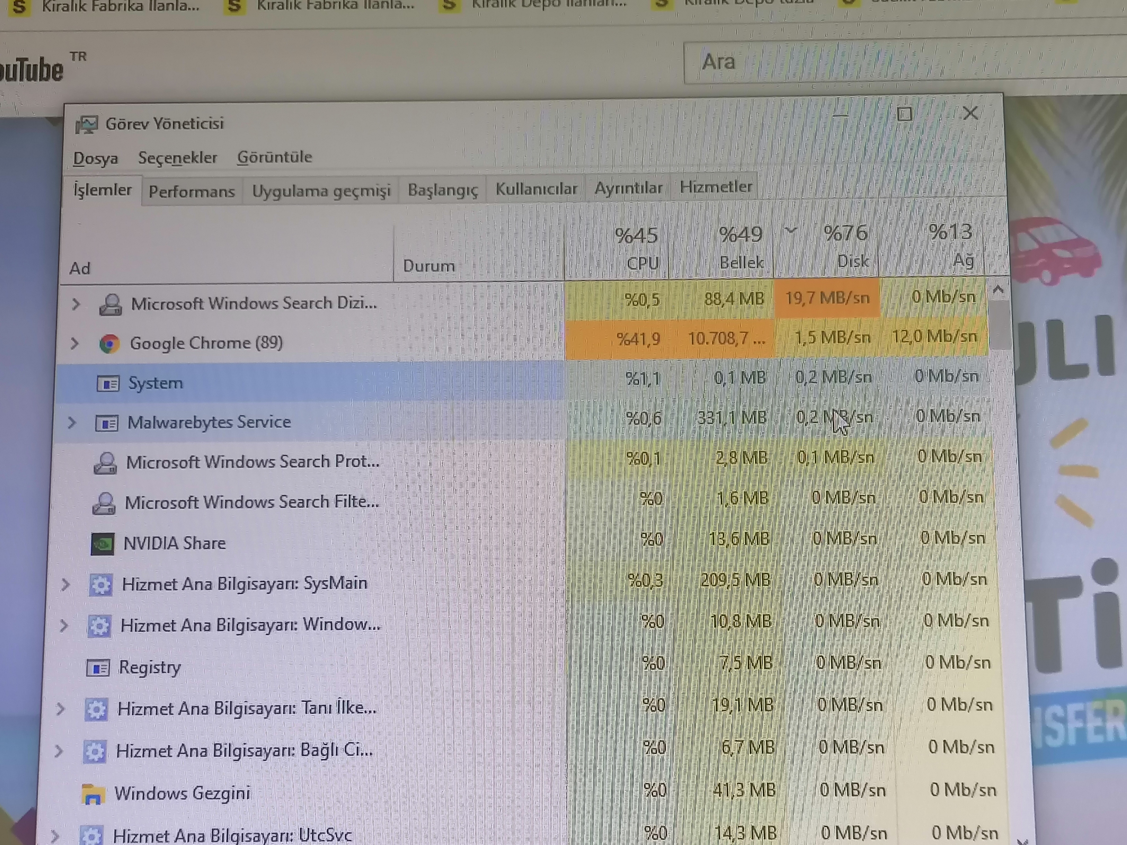Viewport: 1127px width, 845px height.
Task: Click the NVIDIA Share process icon
Action: click(102, 544)
